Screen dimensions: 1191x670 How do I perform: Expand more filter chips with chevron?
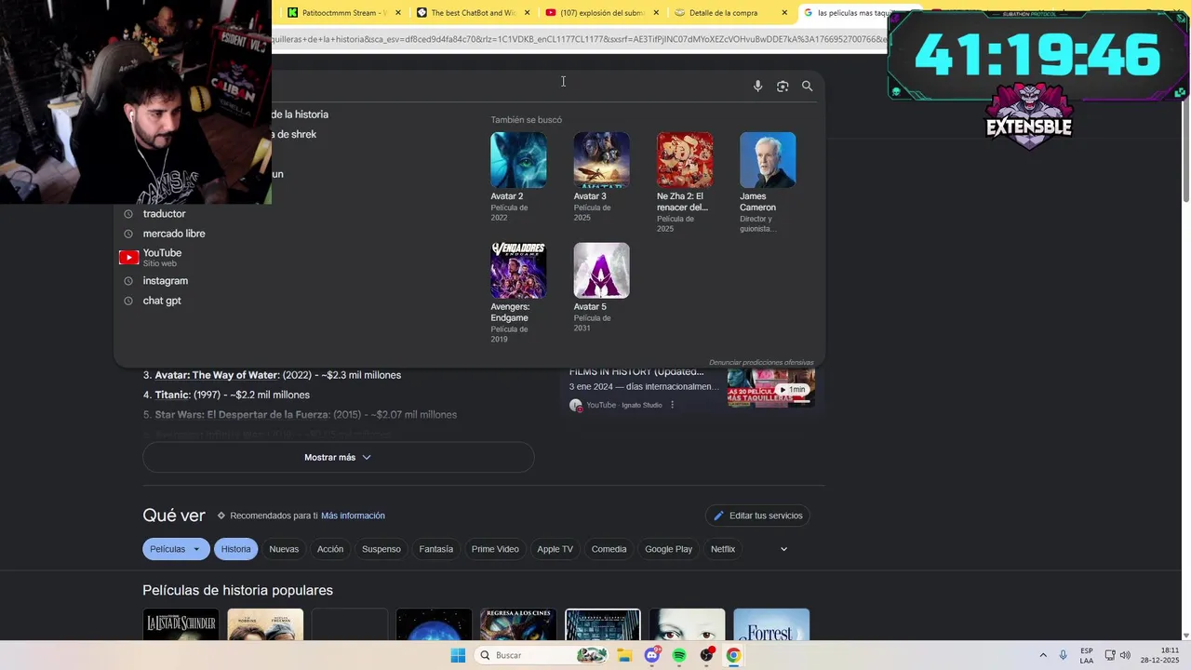point(783,549)
